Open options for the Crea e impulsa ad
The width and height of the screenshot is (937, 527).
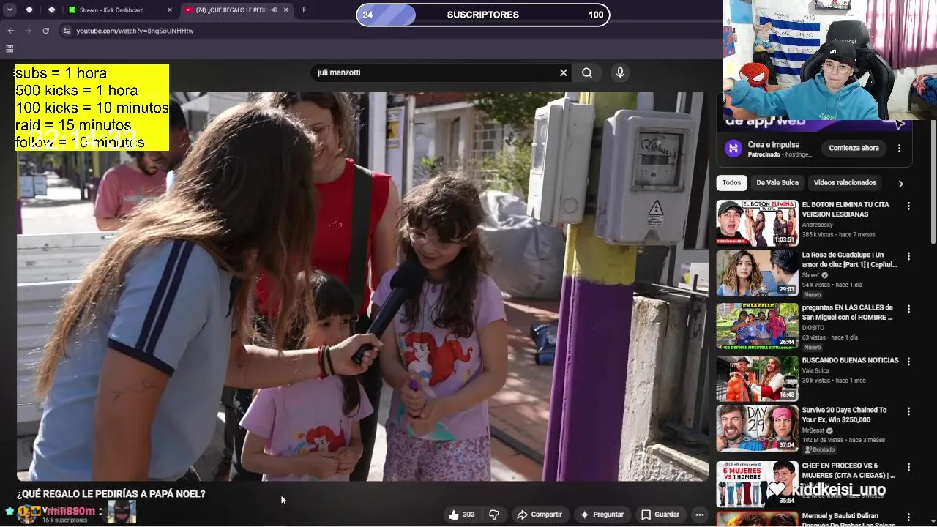(x=899, y=148)
